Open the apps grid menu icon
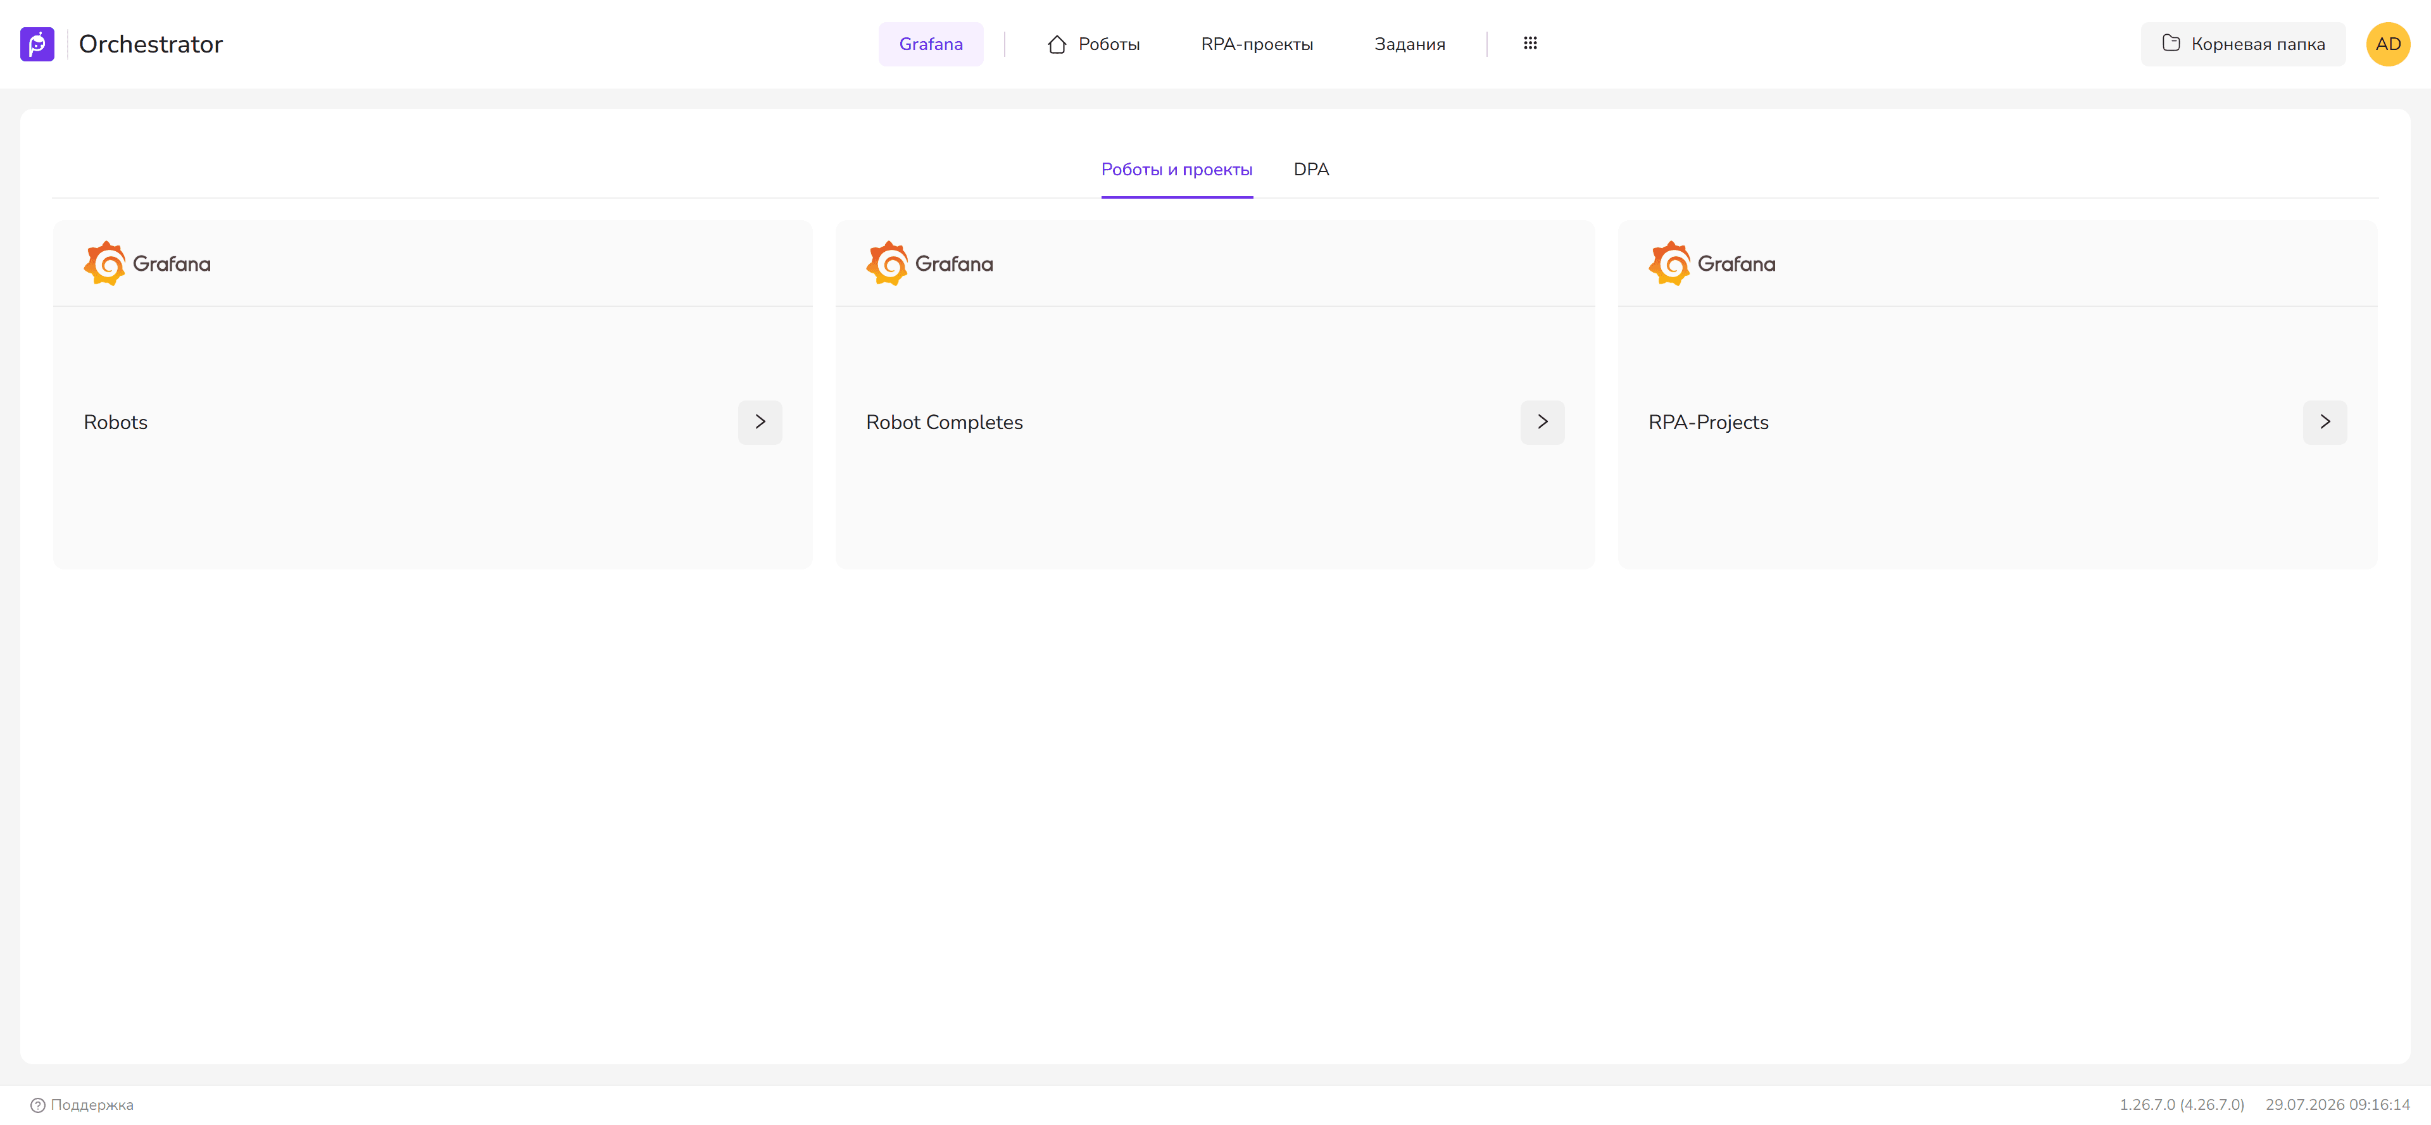Screen dimensions: 2431x1125 [x=1530, y=44]
